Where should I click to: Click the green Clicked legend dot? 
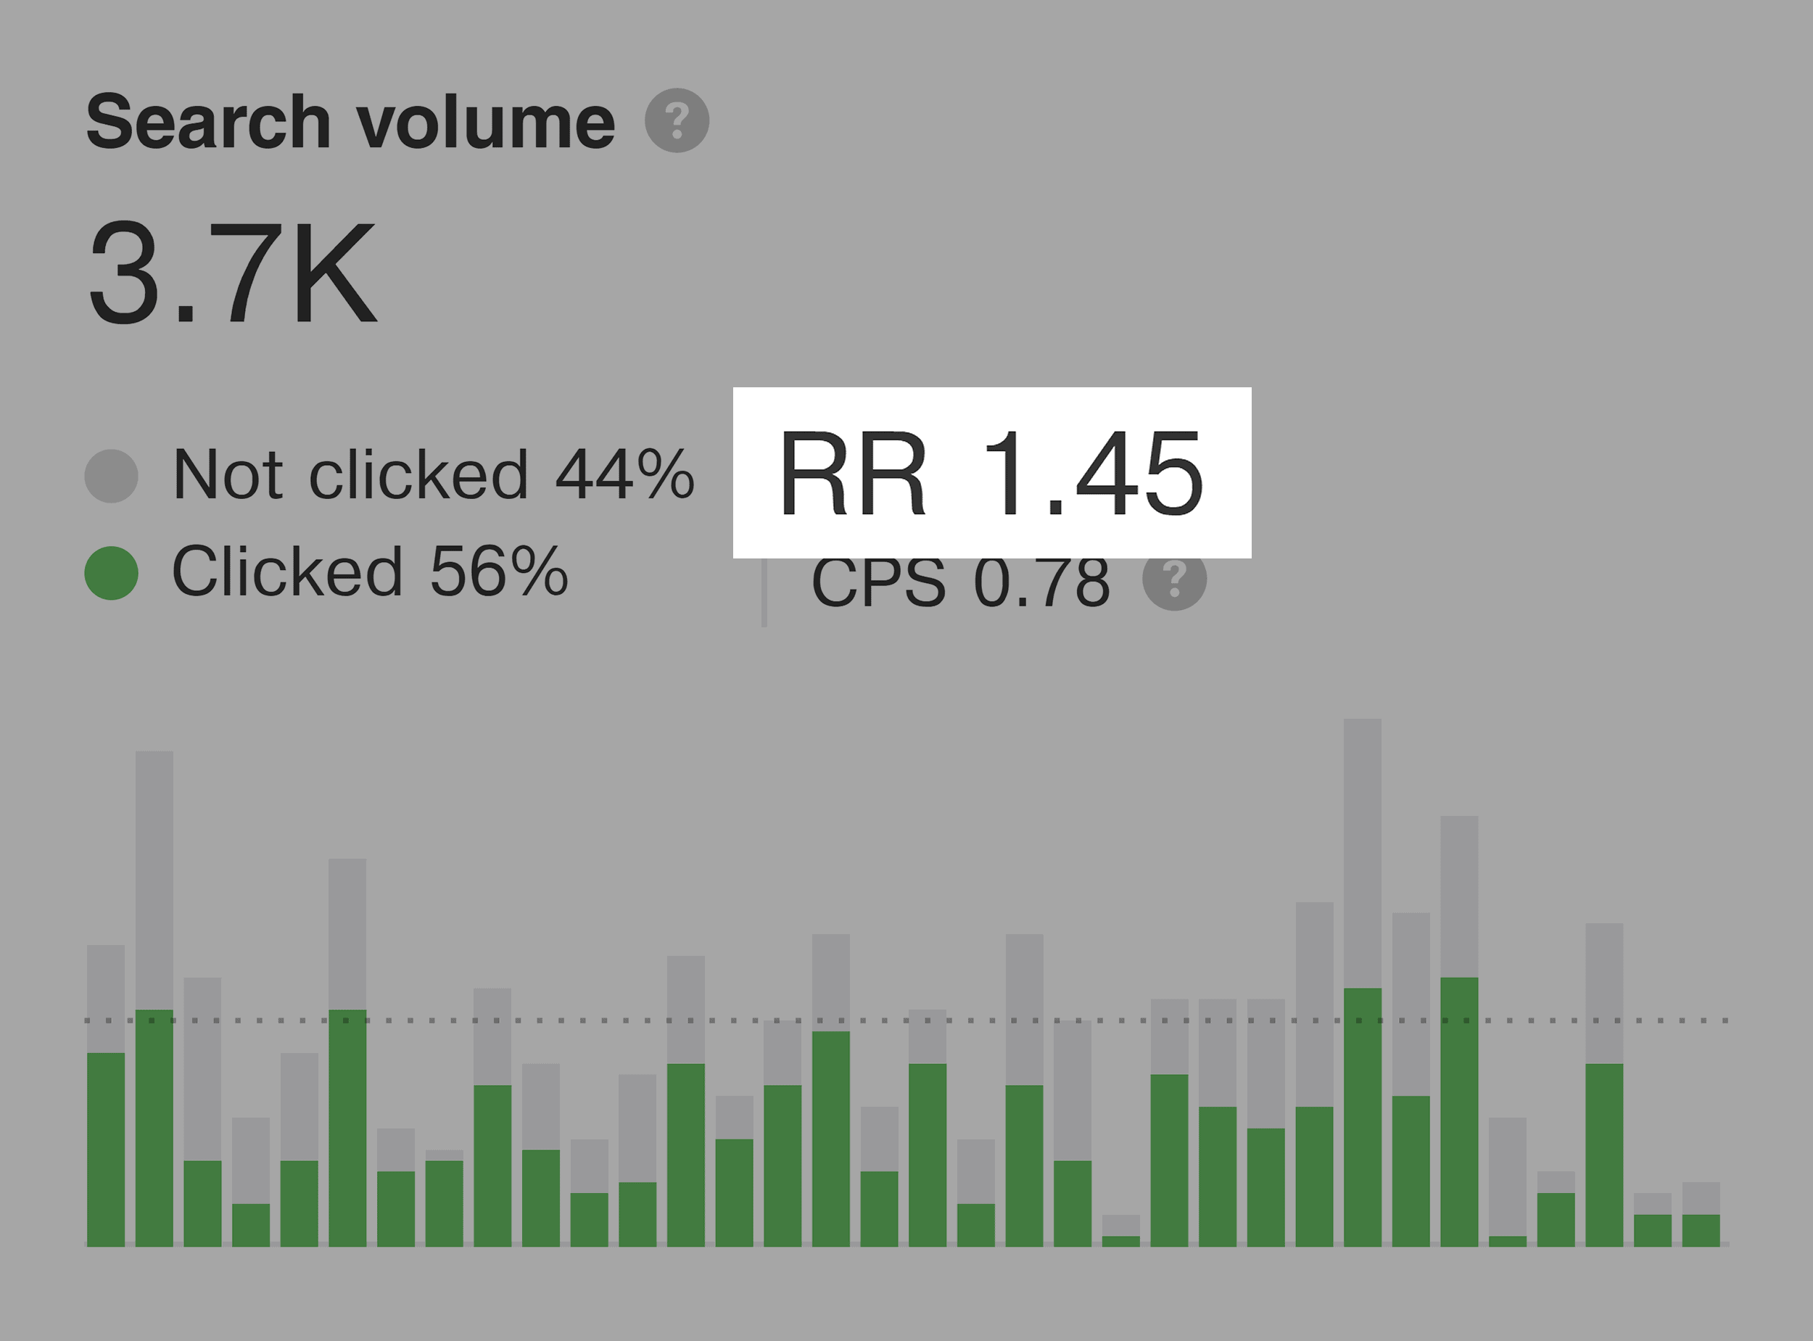pos(111,573)
